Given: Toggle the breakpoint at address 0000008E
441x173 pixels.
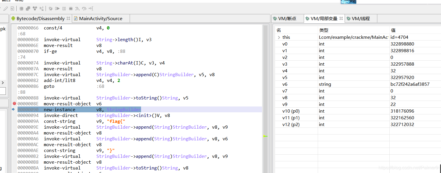Looking at the screenshot, I should pos(14,104).
